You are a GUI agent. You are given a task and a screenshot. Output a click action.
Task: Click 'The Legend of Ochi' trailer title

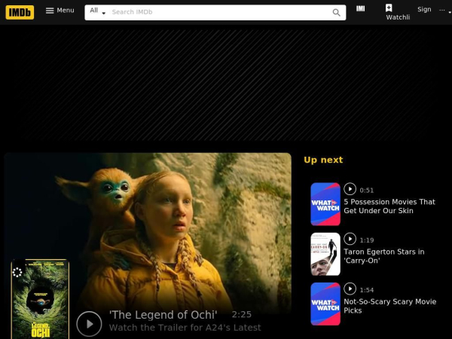163,315
